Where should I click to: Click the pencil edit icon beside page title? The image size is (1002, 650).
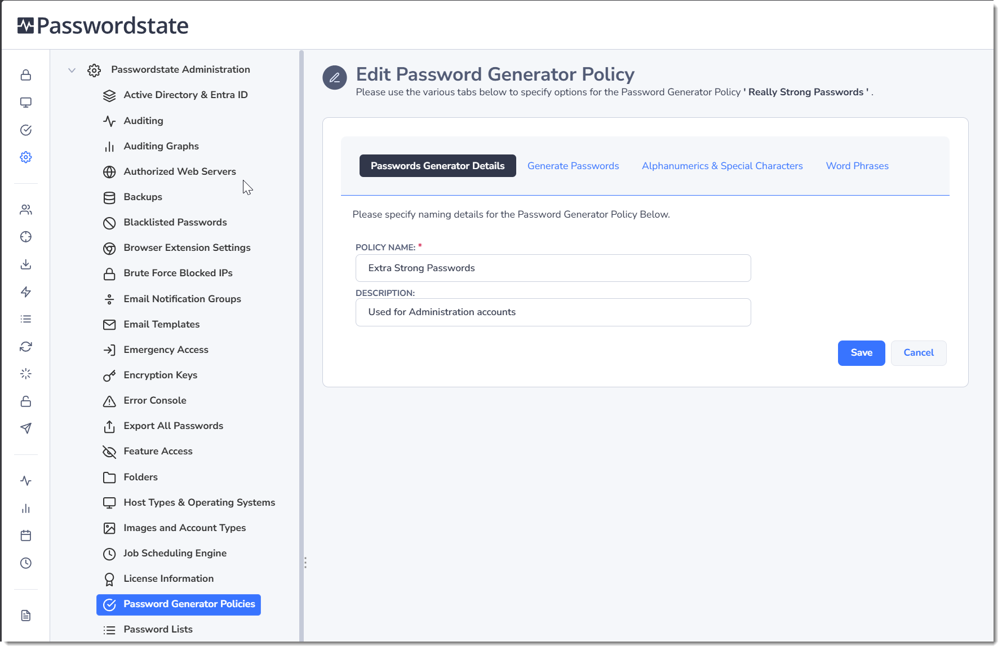point(335,77)
